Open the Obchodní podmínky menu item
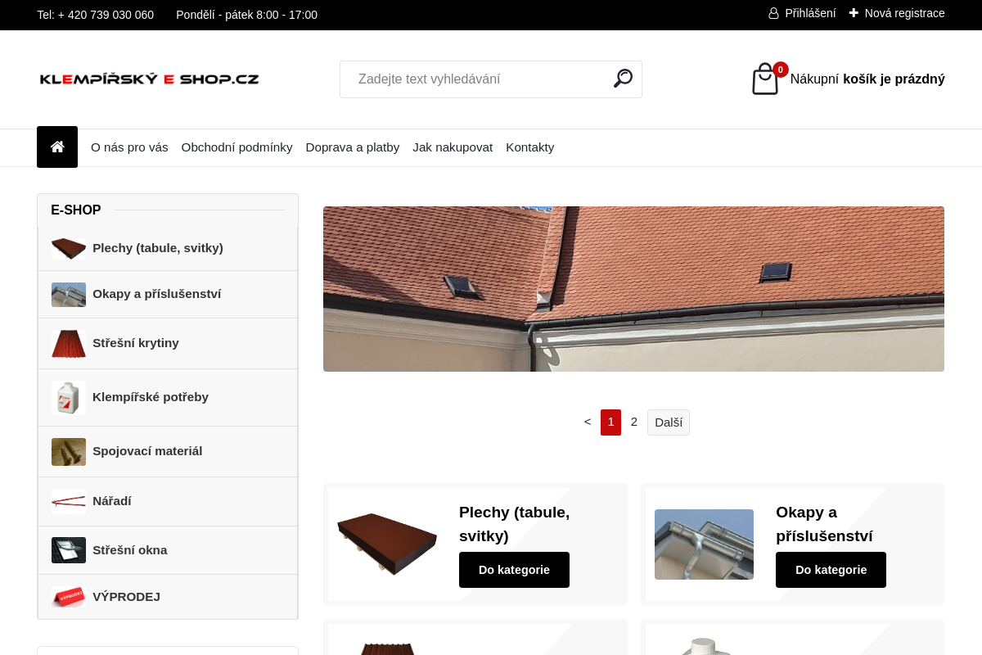982x655 pixels. pyautogui.click(x=236, y=147)
